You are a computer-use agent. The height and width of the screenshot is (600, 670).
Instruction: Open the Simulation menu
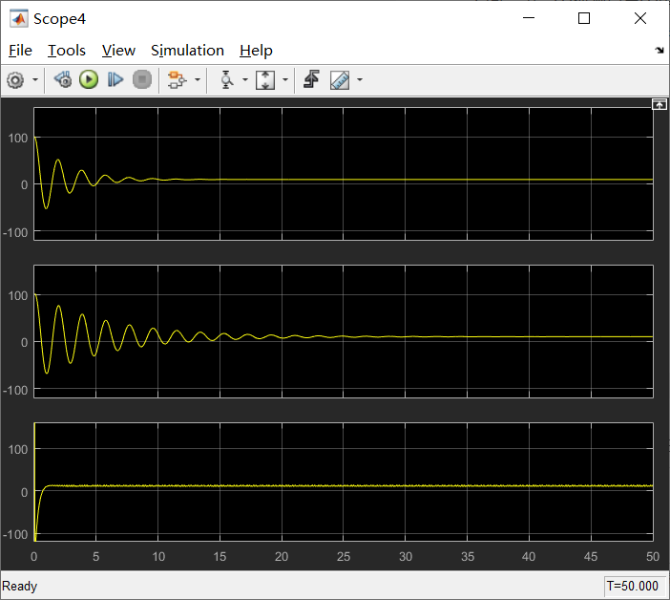pyautogui.click(x=187, y=51)
